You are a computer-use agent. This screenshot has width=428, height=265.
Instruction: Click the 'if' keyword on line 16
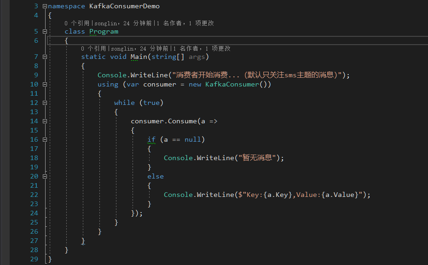pos(151,139)
